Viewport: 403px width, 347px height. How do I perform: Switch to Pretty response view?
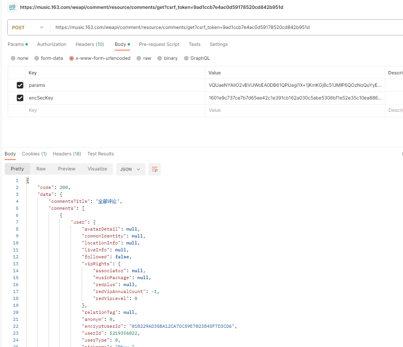17,169
